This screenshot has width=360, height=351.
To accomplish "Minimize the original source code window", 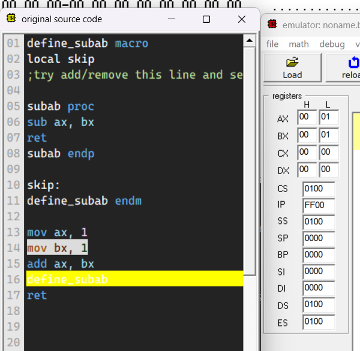I will [x=172, y=19].
